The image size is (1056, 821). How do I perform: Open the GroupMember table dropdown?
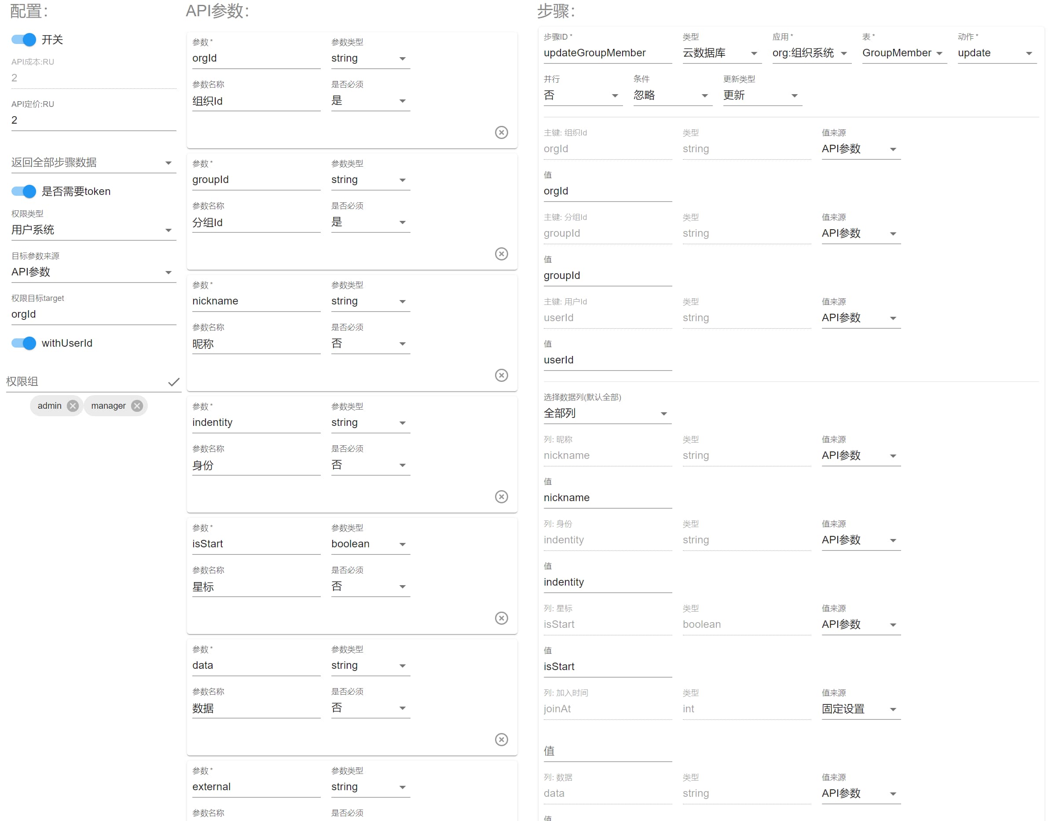click(904, 53)
